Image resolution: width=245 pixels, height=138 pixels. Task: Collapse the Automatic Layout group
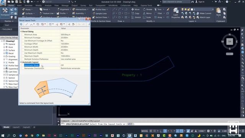click(21, 62)
